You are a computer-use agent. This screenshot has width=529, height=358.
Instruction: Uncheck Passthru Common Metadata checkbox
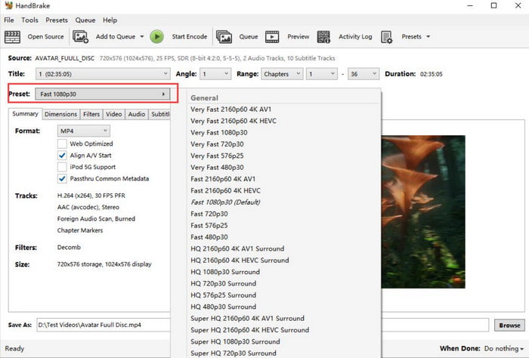62,179
